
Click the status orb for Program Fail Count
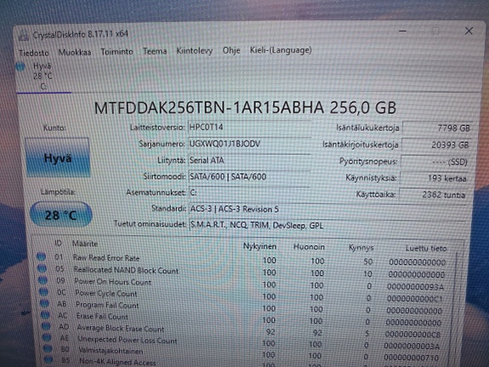point(44,303)
